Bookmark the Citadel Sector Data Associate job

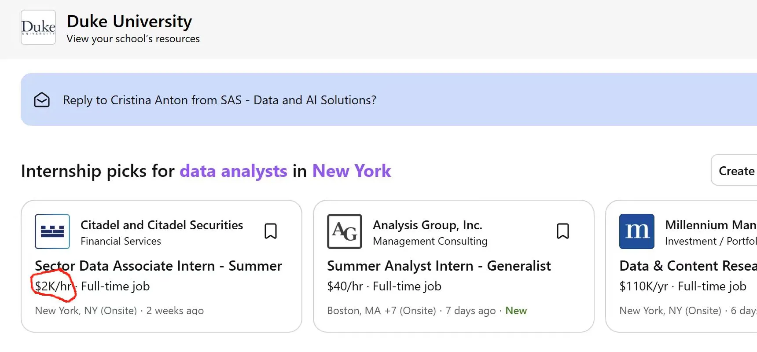click(x=271, y=231)
